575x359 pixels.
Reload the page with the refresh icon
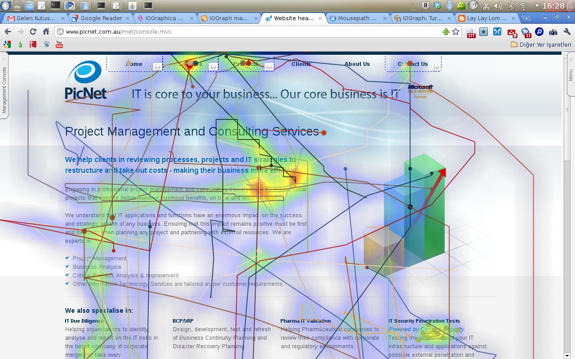tap(33, 31)
